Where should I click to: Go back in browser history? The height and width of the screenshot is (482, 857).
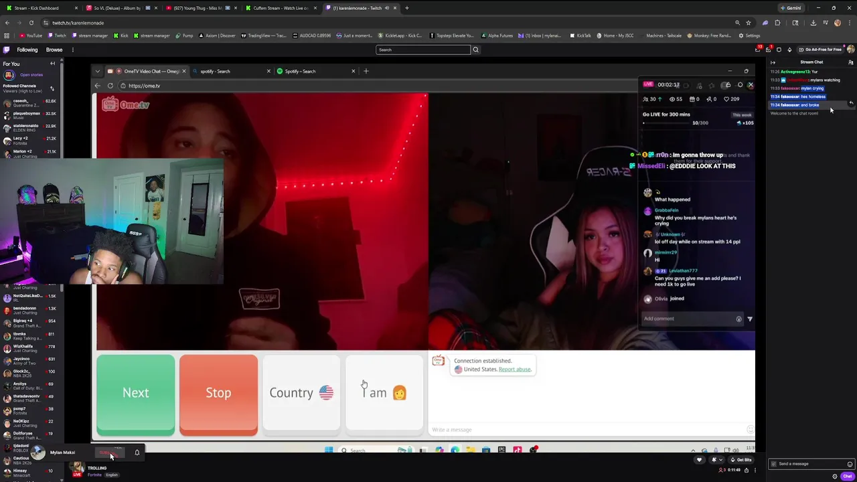7,23
